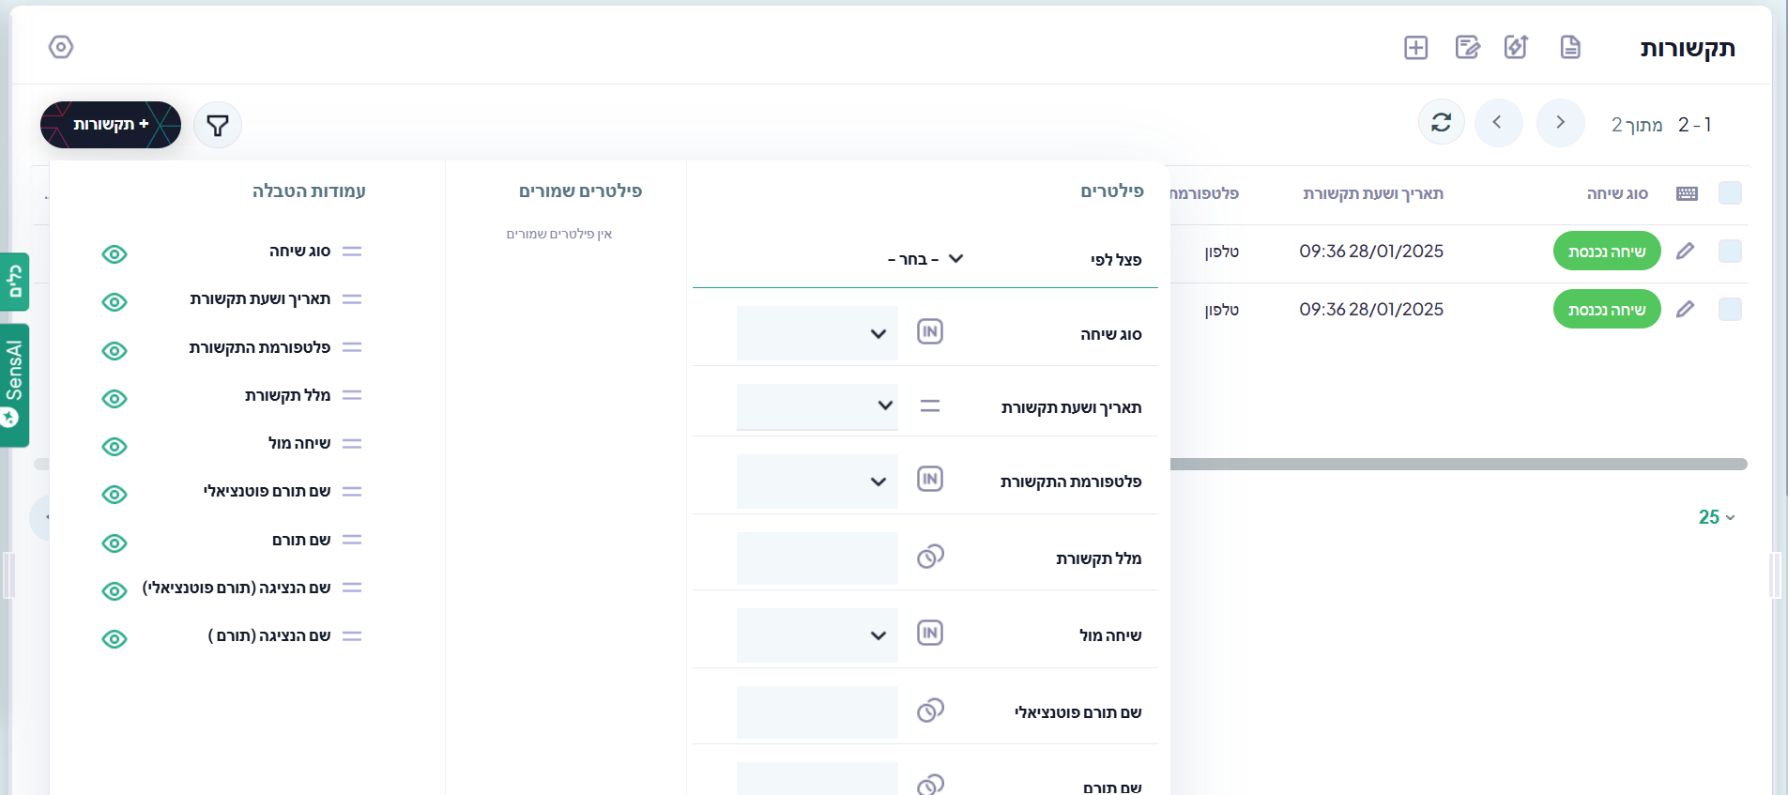
Task: Hide the סוג שיחה column via its eye icon
Action: coord(115,254)
